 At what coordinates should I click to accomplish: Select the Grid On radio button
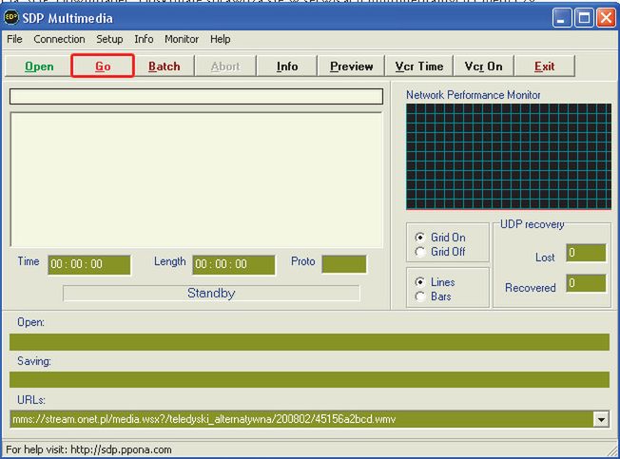(420, 237)
